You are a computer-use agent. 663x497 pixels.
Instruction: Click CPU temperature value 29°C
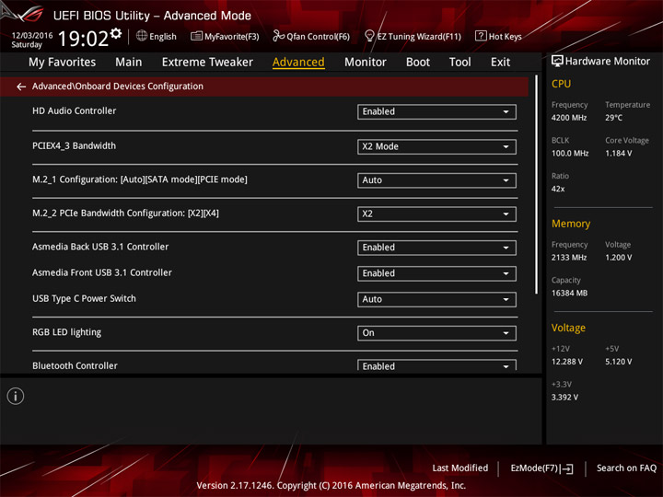click(x=613, y=118)
